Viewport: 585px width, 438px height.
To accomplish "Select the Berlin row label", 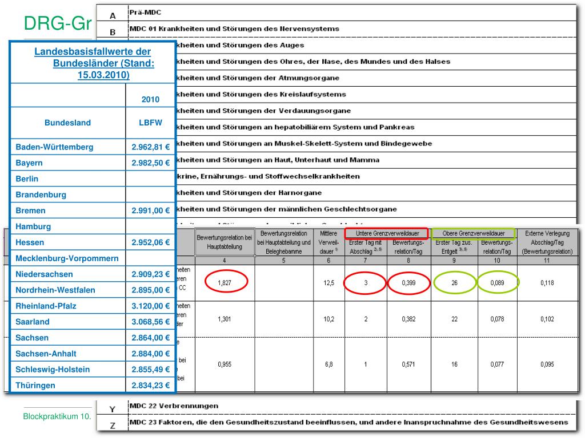I will (27, 179).
